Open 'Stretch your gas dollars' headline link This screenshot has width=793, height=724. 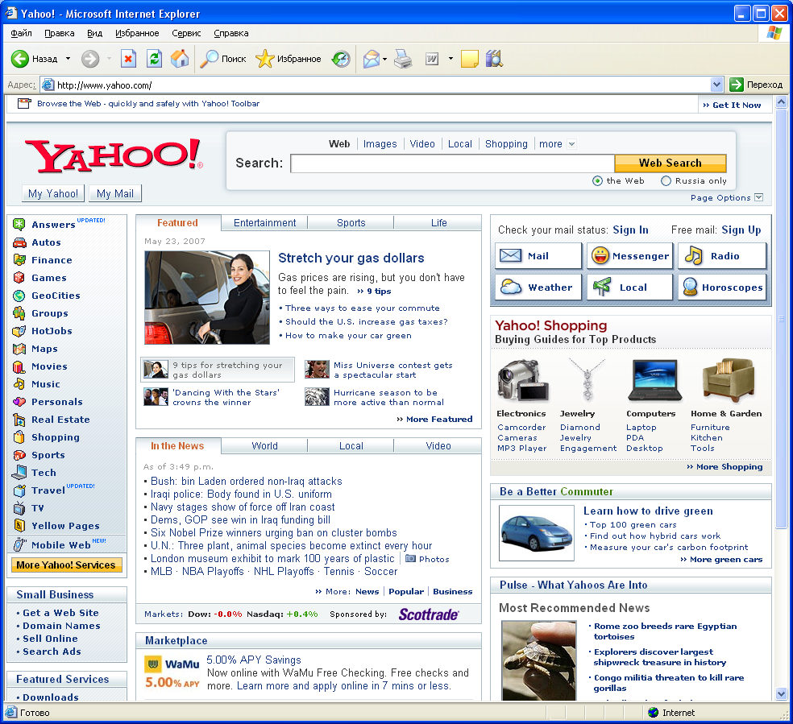coord(351,259)
